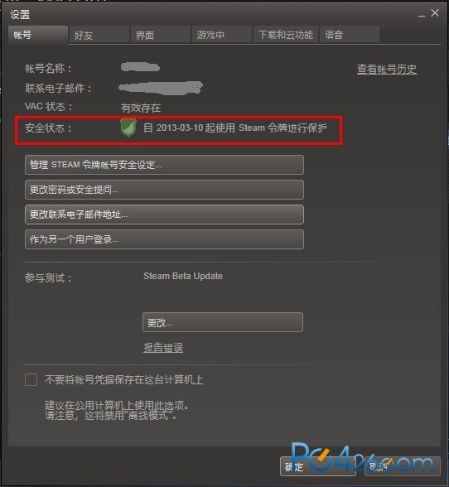
Task: Select 作为另一个用户登录 button
Action: click(x=164, y=239)
